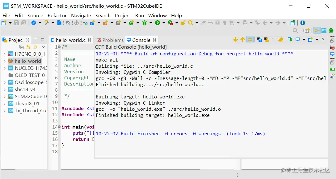Click the Build hammer icon
This screenshot has height=179, width=336.
coord(47,23)
